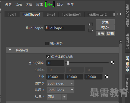130x103 pixels.
Task: Show more tabs with right arrow
Action: (x=121, y=14)
